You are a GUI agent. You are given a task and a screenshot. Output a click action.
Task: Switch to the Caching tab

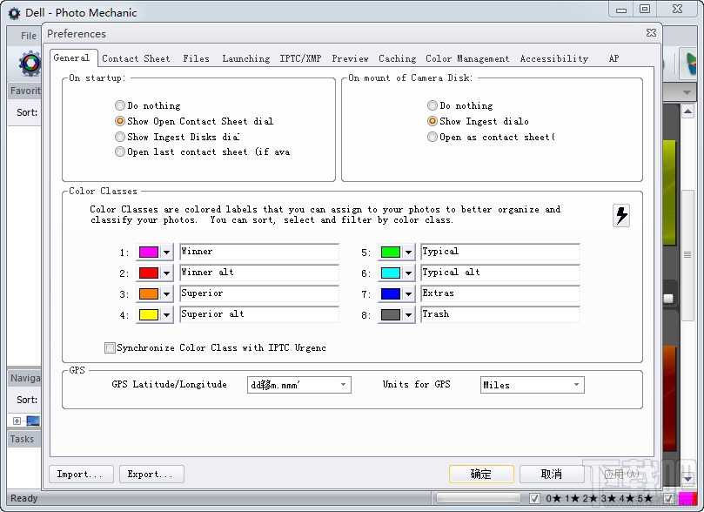pyautogui.click(x=398, y=58)
